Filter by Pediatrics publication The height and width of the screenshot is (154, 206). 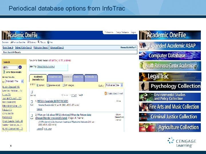(7, 117)
